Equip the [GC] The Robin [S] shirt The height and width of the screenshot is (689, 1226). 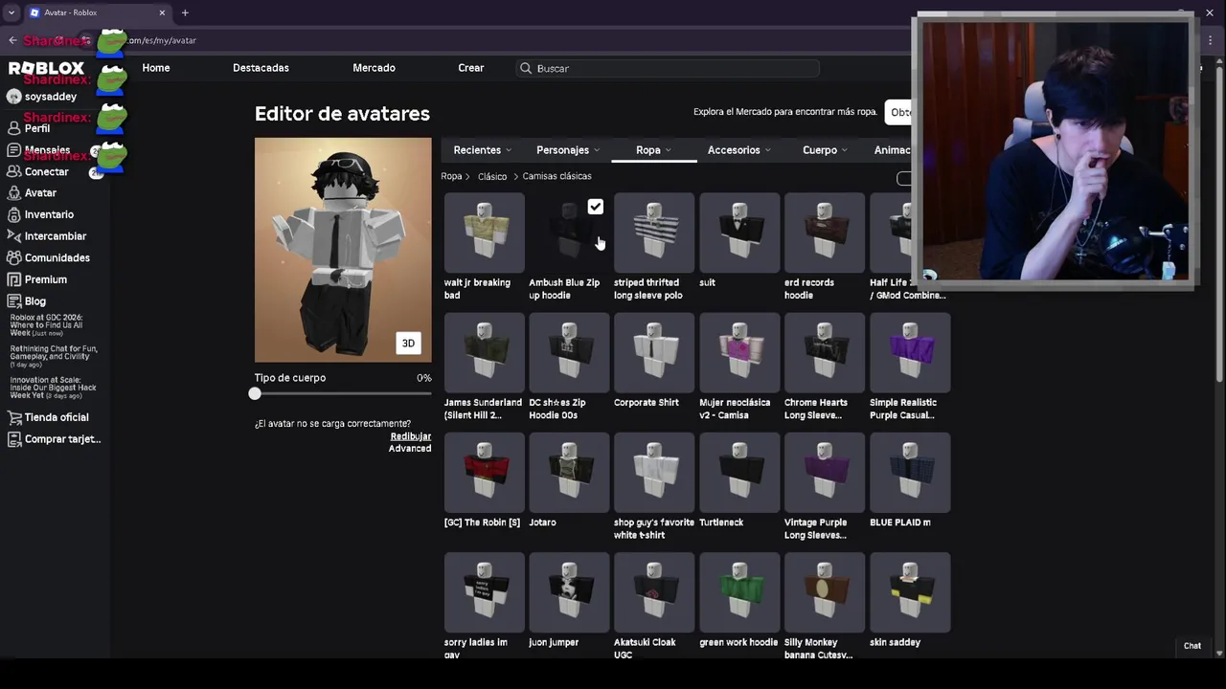(x=484, y=472)
